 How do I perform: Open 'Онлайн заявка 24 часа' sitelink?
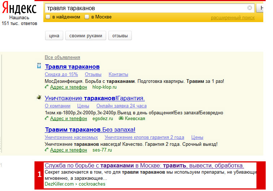click(122, 106)
